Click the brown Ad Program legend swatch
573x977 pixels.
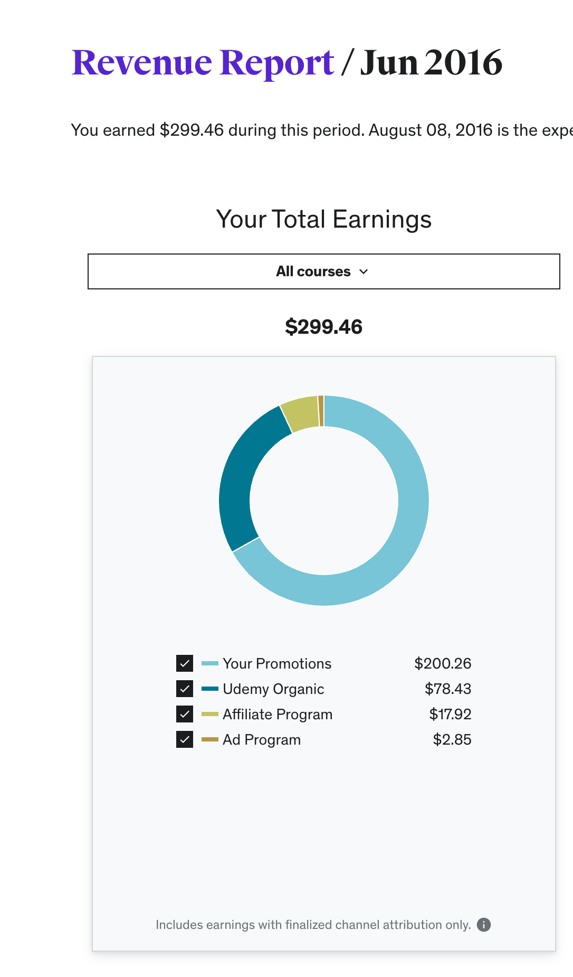point(210,739)
